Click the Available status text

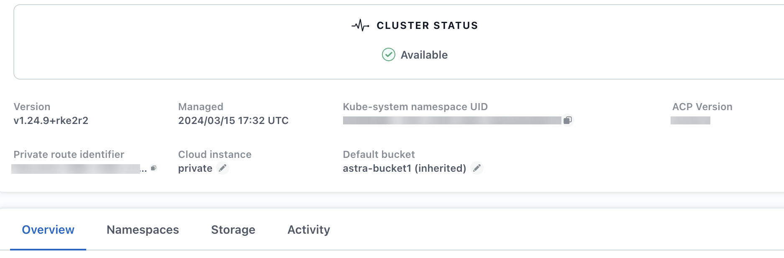click(x=424, y=55)
